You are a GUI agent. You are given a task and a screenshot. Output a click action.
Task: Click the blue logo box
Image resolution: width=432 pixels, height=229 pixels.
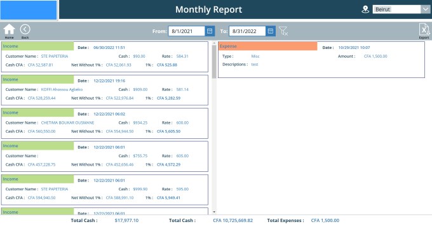pyautogui.click(x=29, y=10)
